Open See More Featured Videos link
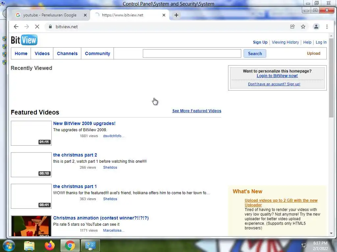This screenshot has height=252, width=337. coord(197,111)
